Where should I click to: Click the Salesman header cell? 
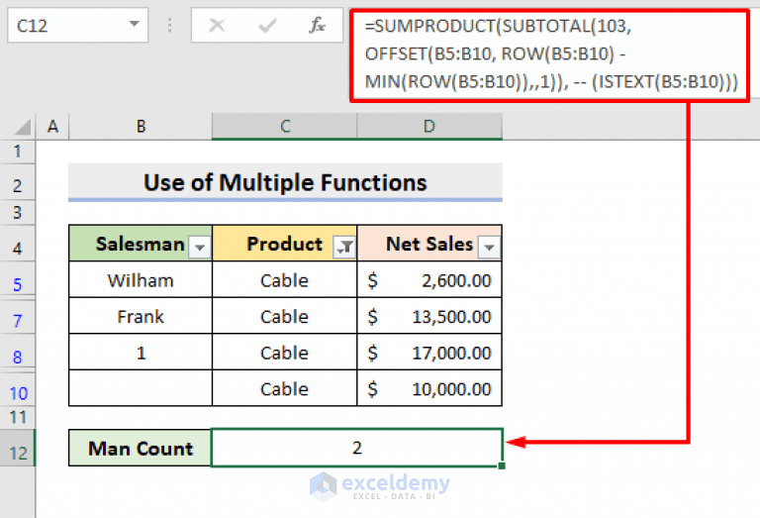coord(141,244)
